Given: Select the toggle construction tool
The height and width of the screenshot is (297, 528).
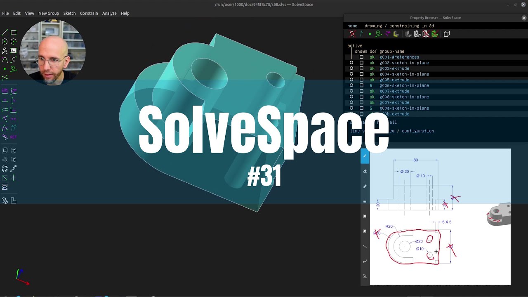Looking at the screenshot, I should pyautogui.click(x=14, y=69).
